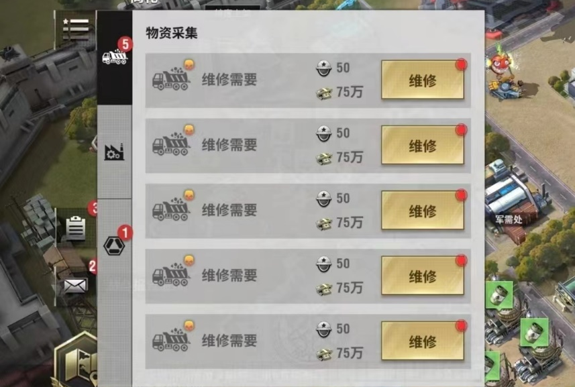Collect the upper green resource jar bubble
575x387 pixels.
click(499, 294)
